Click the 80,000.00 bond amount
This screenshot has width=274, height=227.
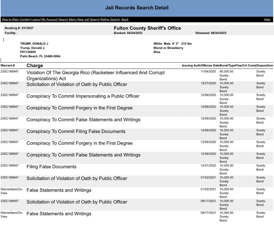coord(226,71)
